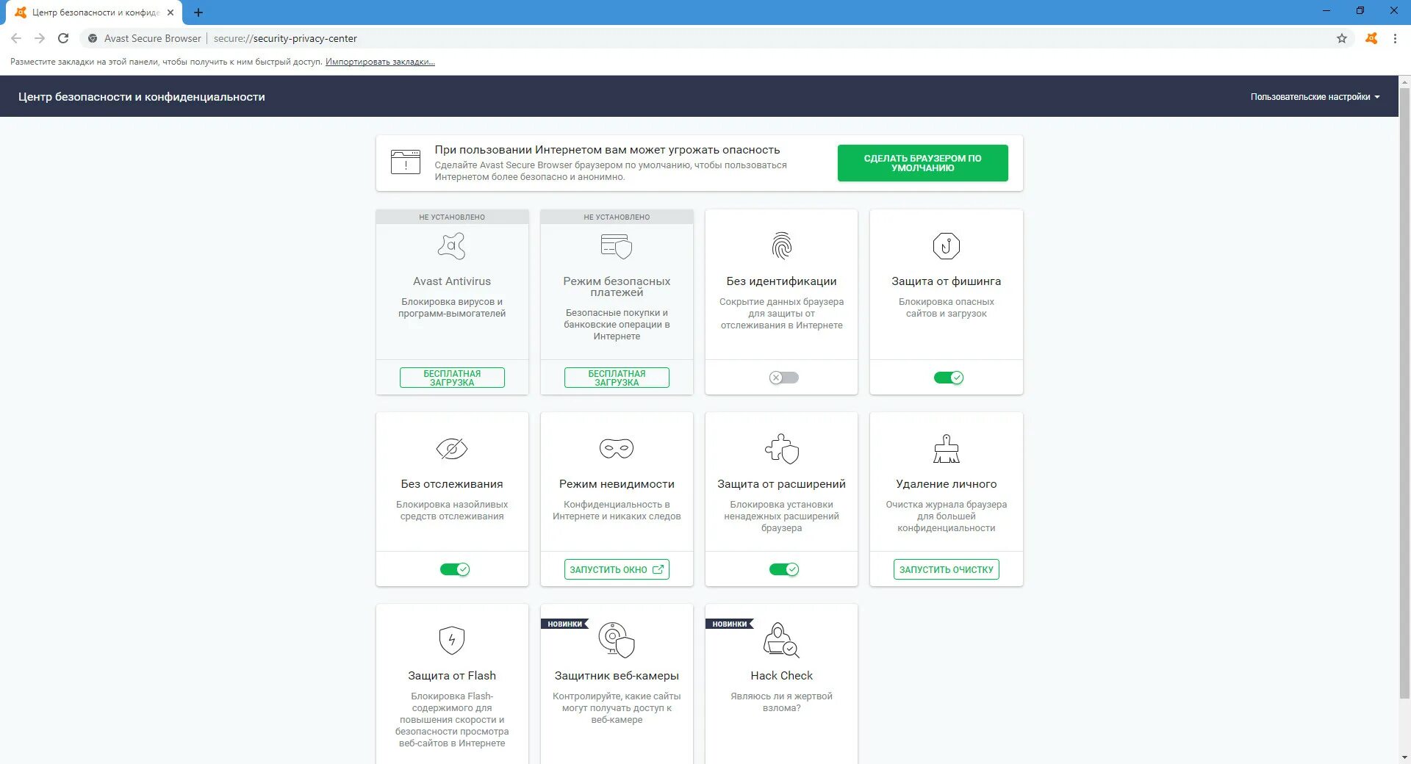Image resolution: width=1411 pixels, height=764 pixels.
Task: Click the Защита от Flash title
Action: coord(452,676)
